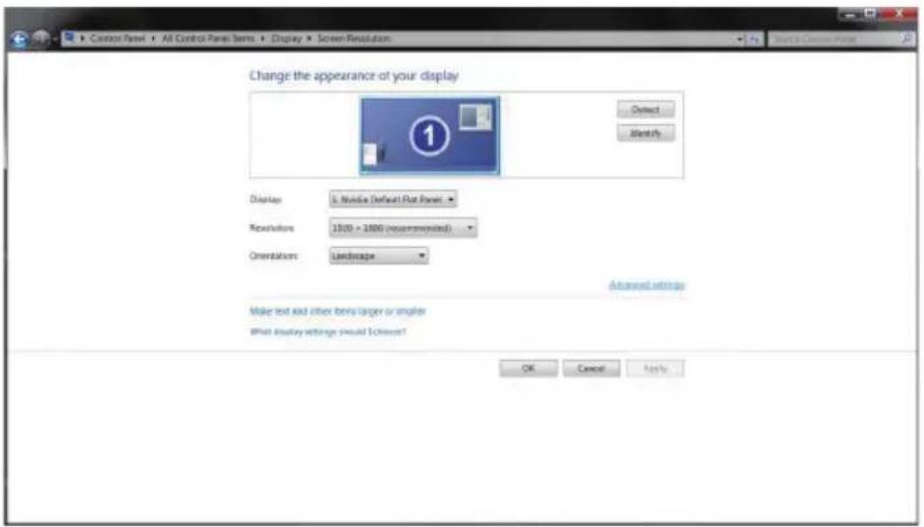
Task: Select monitor 1 thumbnail
Action: [x=430, y=135]
